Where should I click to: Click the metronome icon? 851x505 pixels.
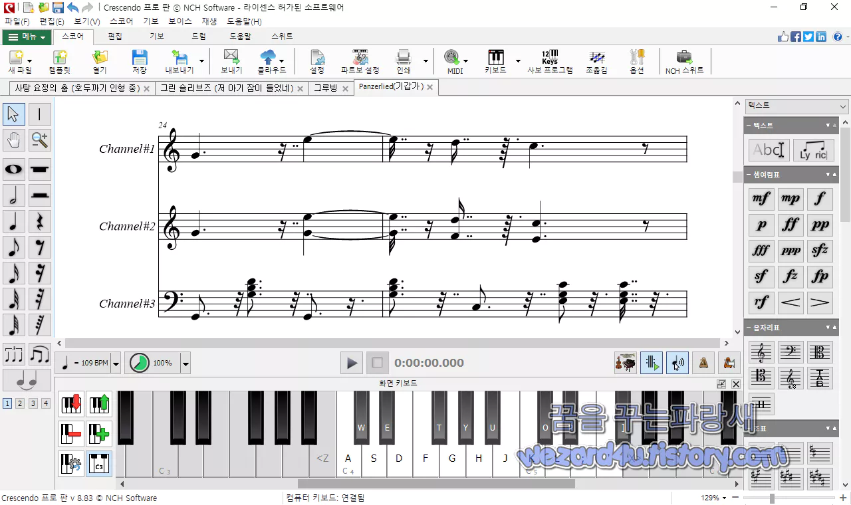(703, 363)
